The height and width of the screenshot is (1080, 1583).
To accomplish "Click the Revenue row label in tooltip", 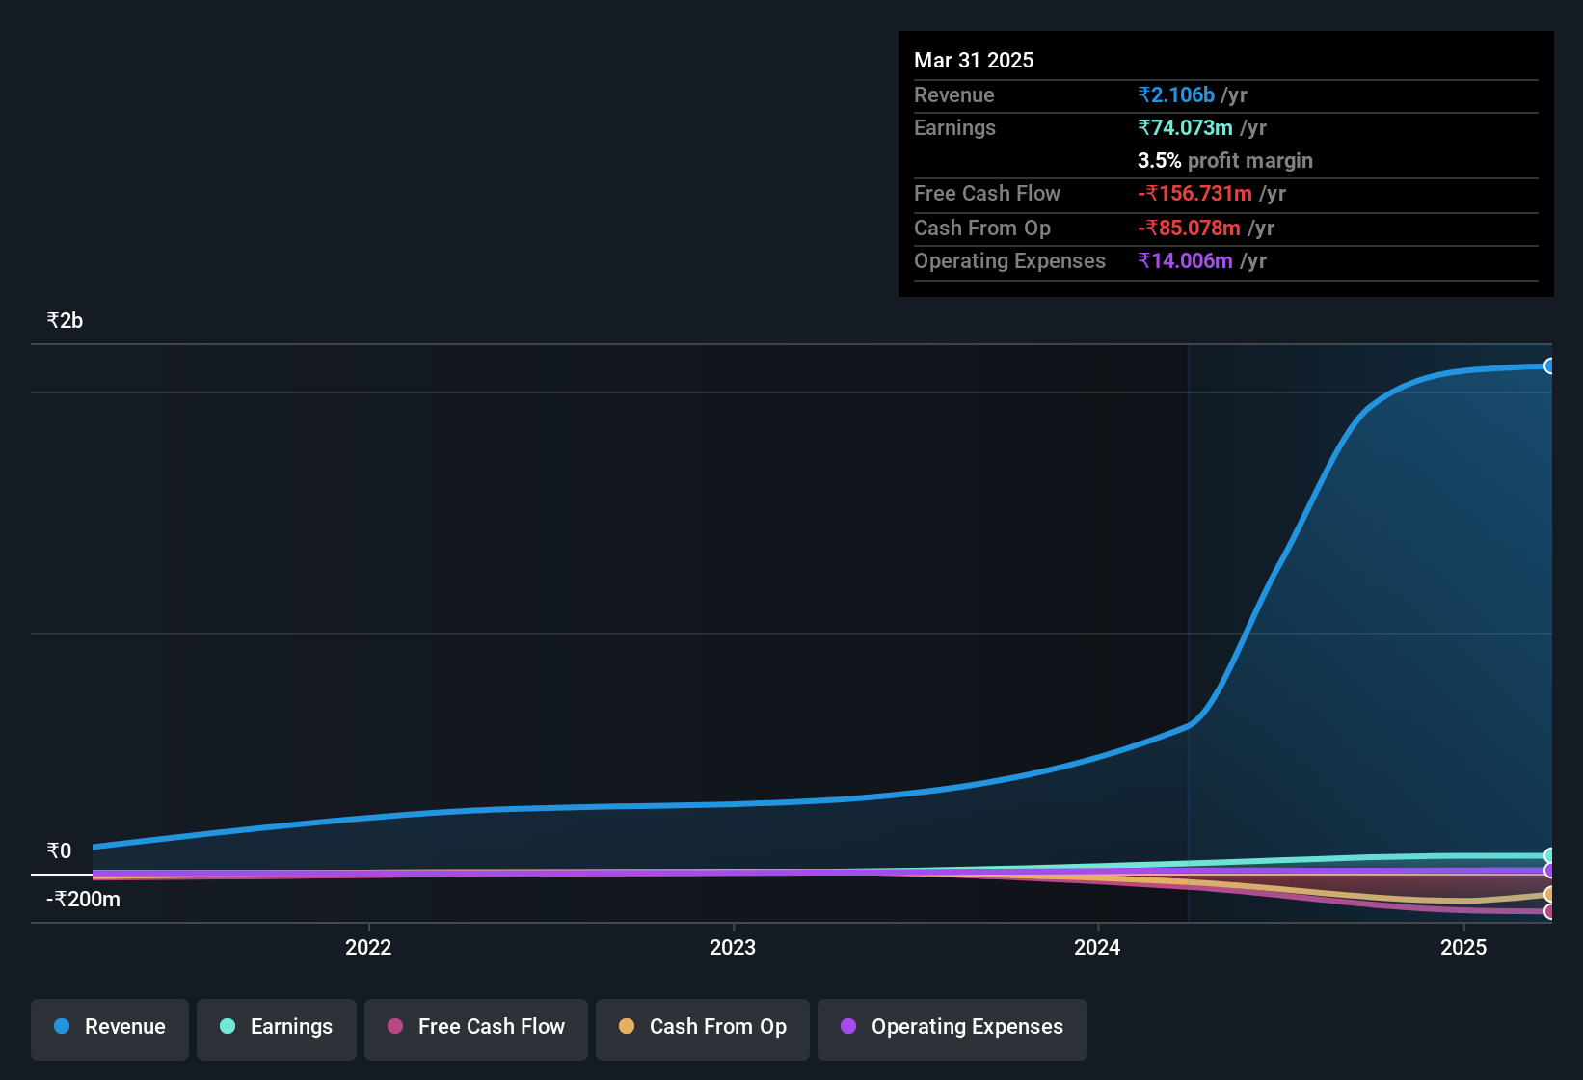I will point(954,95).
